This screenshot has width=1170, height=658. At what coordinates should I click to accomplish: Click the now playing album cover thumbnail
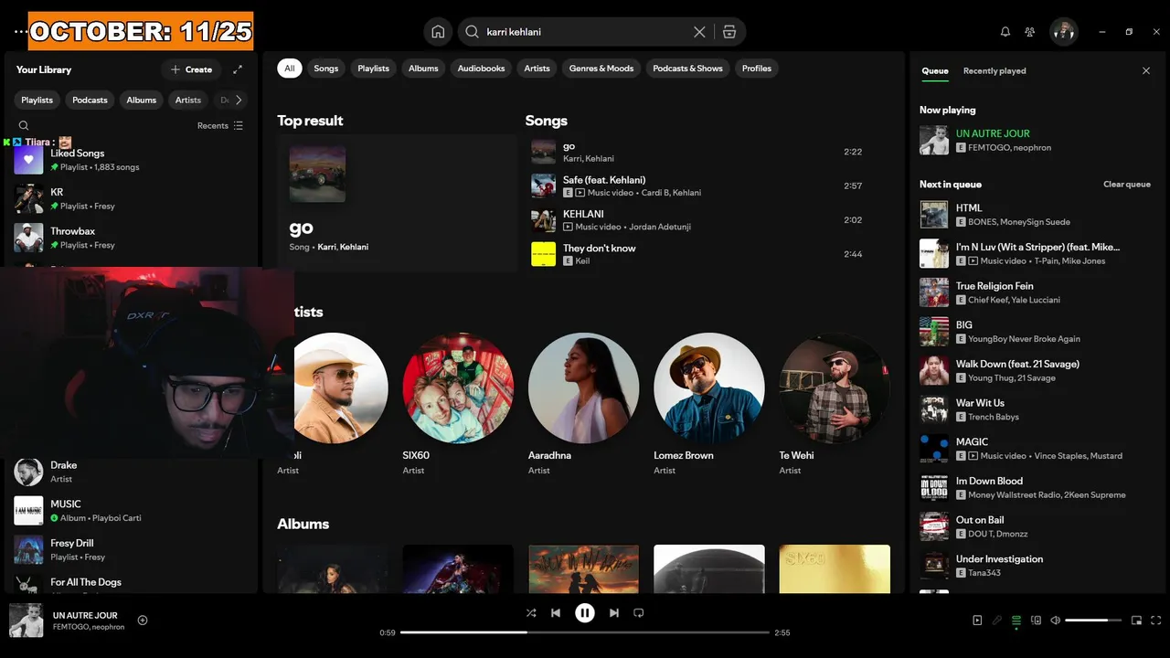point(26,621)
